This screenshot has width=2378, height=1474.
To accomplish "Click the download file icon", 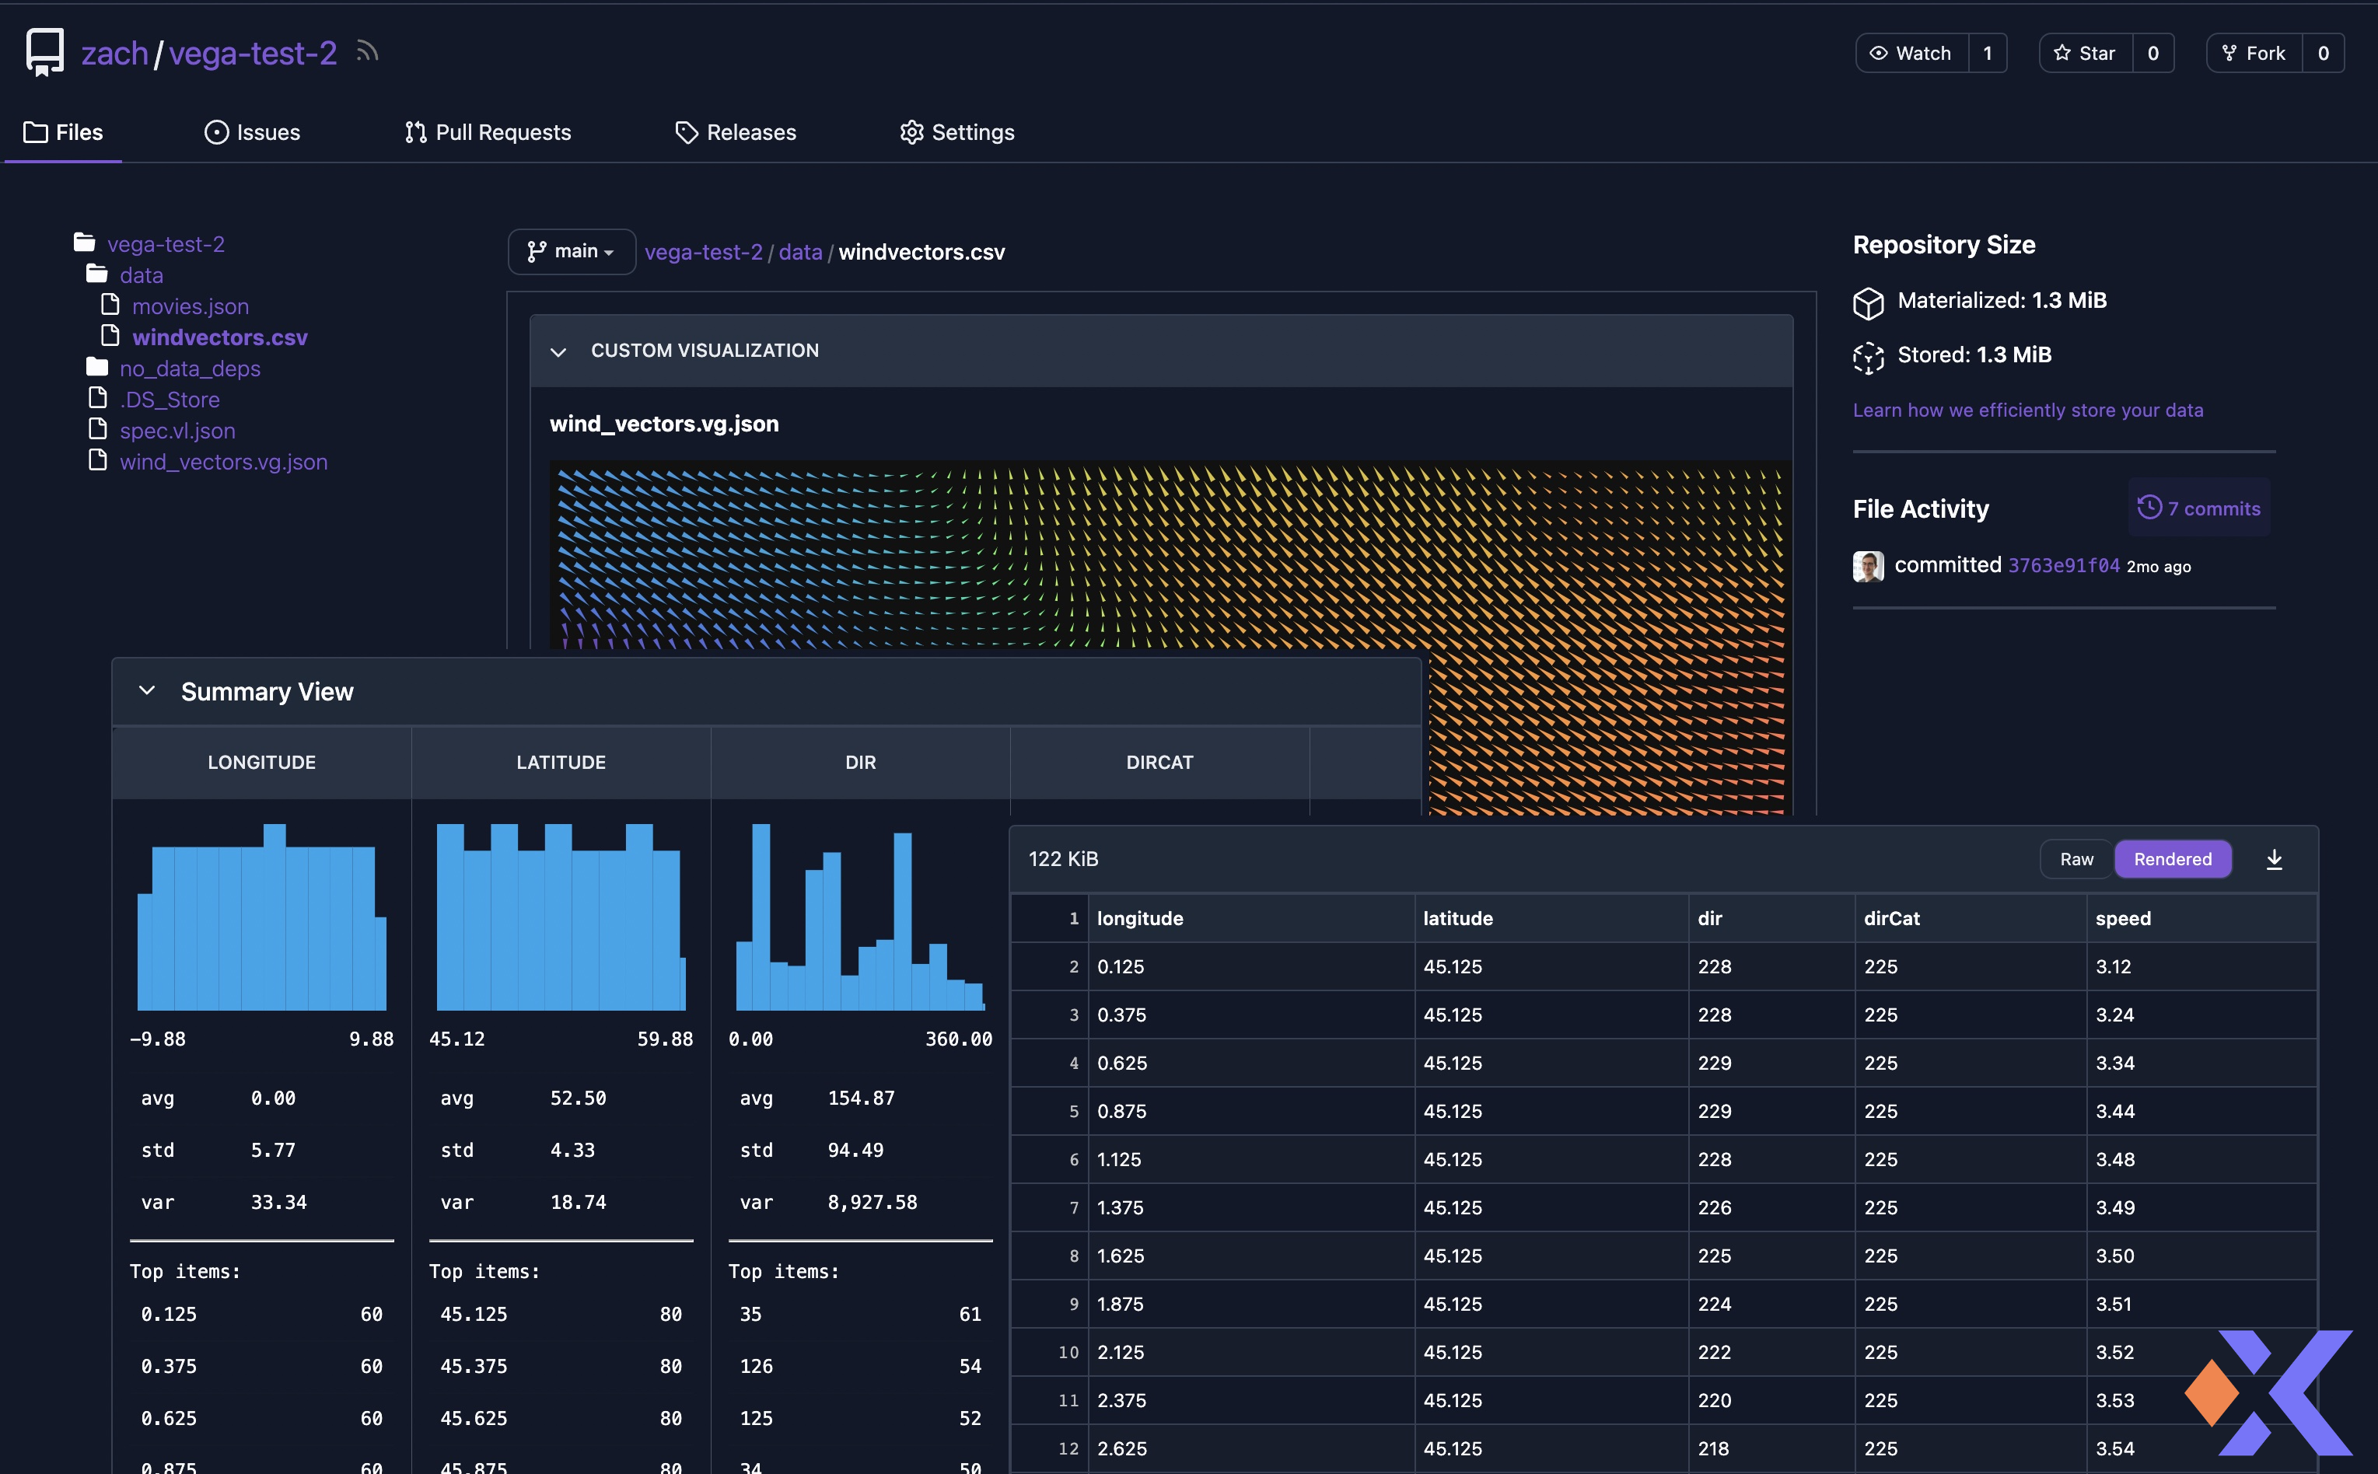I will coord(2274,859).
